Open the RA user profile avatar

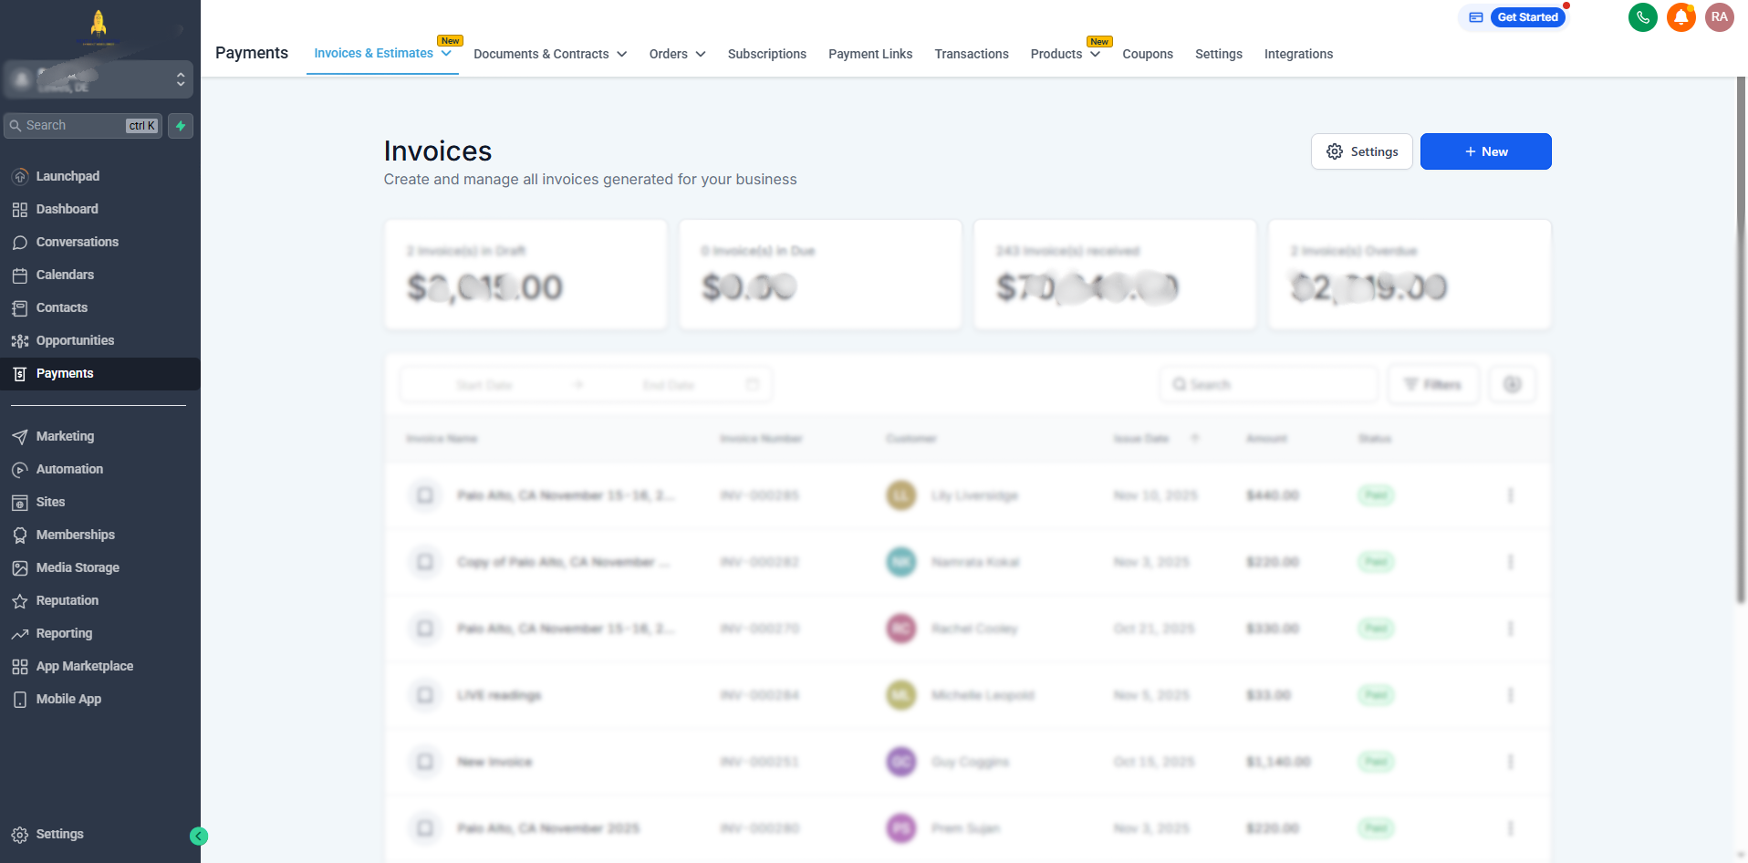coord(1719,17)
